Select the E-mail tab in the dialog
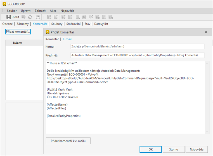This screenshot has width=213, height=156. [x=67, y=39]
